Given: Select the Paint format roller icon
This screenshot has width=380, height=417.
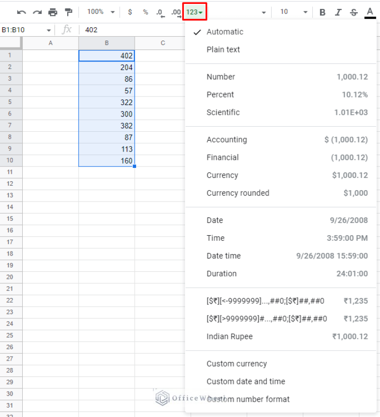Looking at the screenshot, I should (x=69, y=12).
